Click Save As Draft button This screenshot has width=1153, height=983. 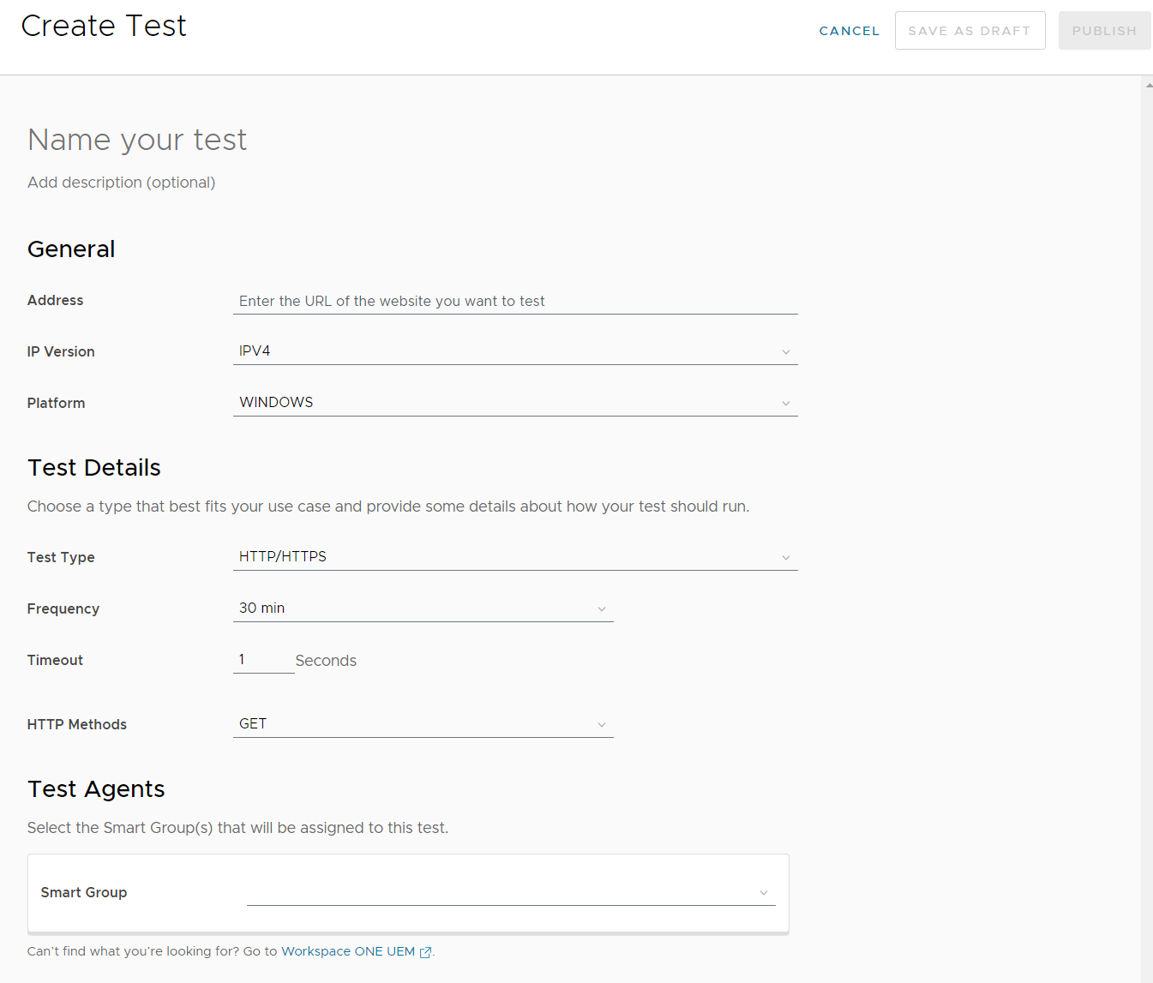(970, 31)
